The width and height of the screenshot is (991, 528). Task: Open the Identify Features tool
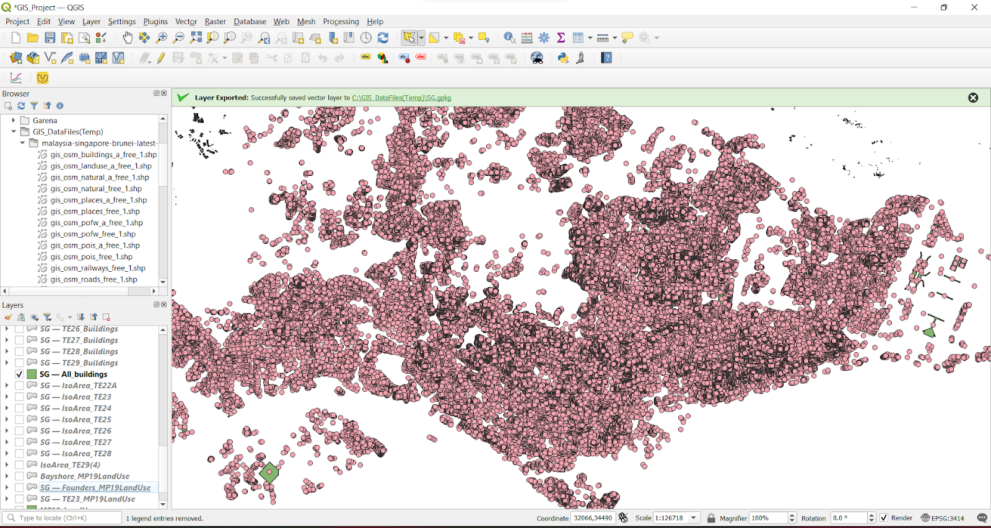pos(509,38)
